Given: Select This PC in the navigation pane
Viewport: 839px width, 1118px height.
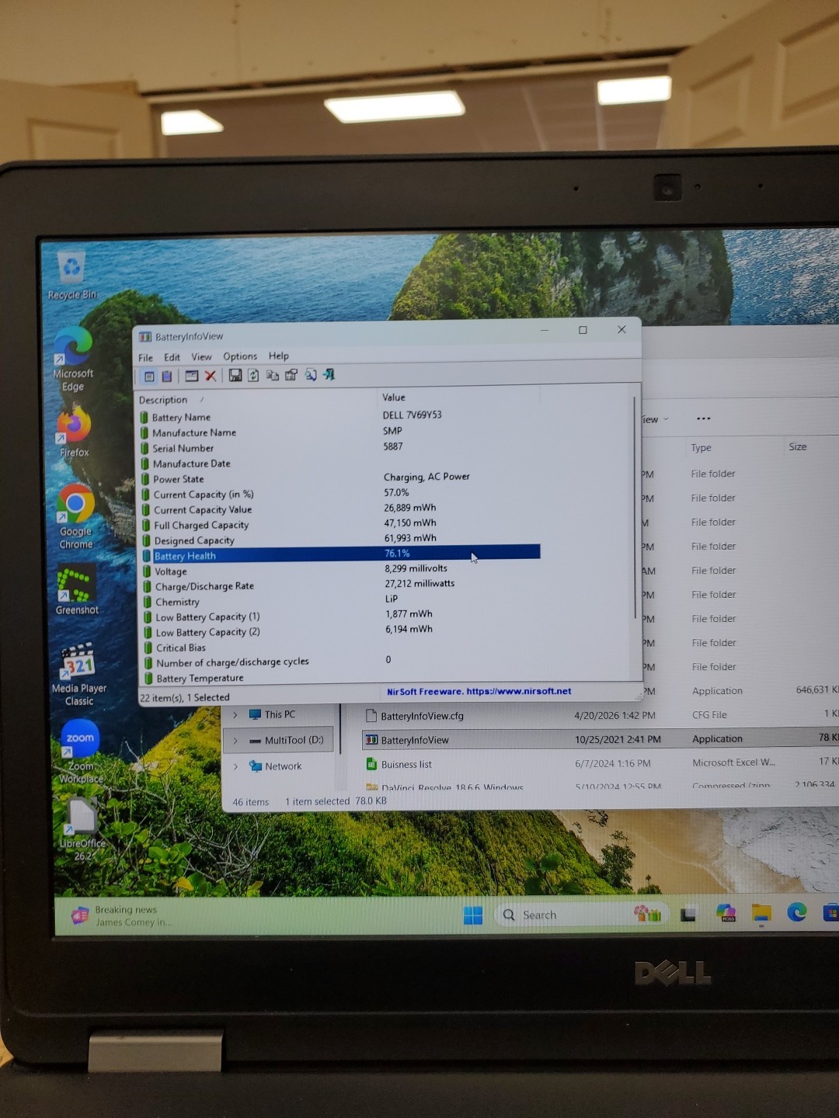Looking at the screenshot, I should [273, 714].
